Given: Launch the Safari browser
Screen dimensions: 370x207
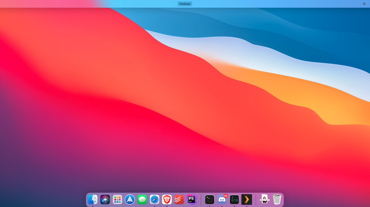Looking at the screenshot, I should click(x=154, y=200).
